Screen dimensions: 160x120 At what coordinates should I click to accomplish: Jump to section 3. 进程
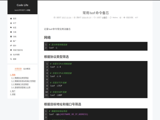13,94
